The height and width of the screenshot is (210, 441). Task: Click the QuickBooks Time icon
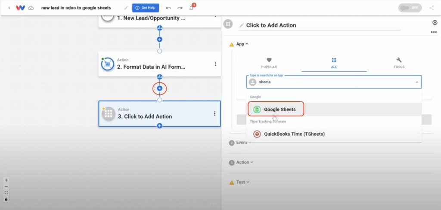tap(257, 134)
